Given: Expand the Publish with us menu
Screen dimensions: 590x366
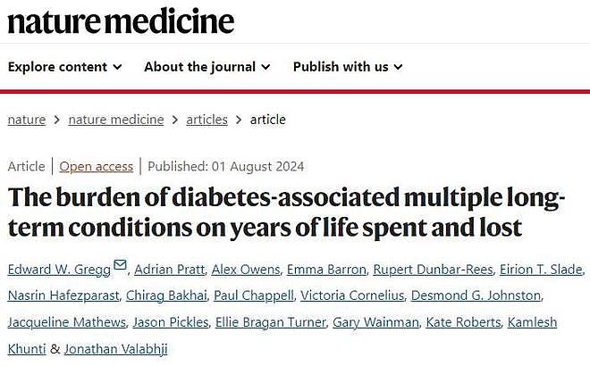Looking at the screenshot, I should [348, 67].
